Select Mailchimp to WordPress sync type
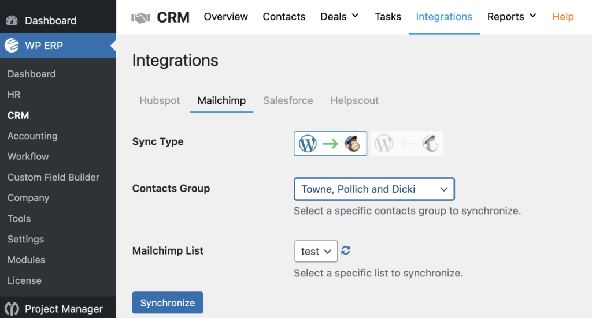This screenshot has width=592, height=318. click(x=406, y=144)
